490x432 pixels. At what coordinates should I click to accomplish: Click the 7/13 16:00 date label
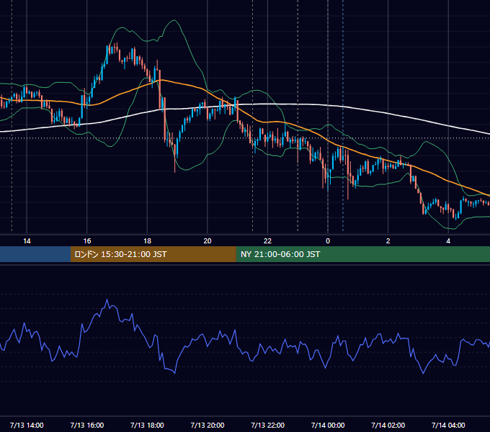[x=87, y=425]
